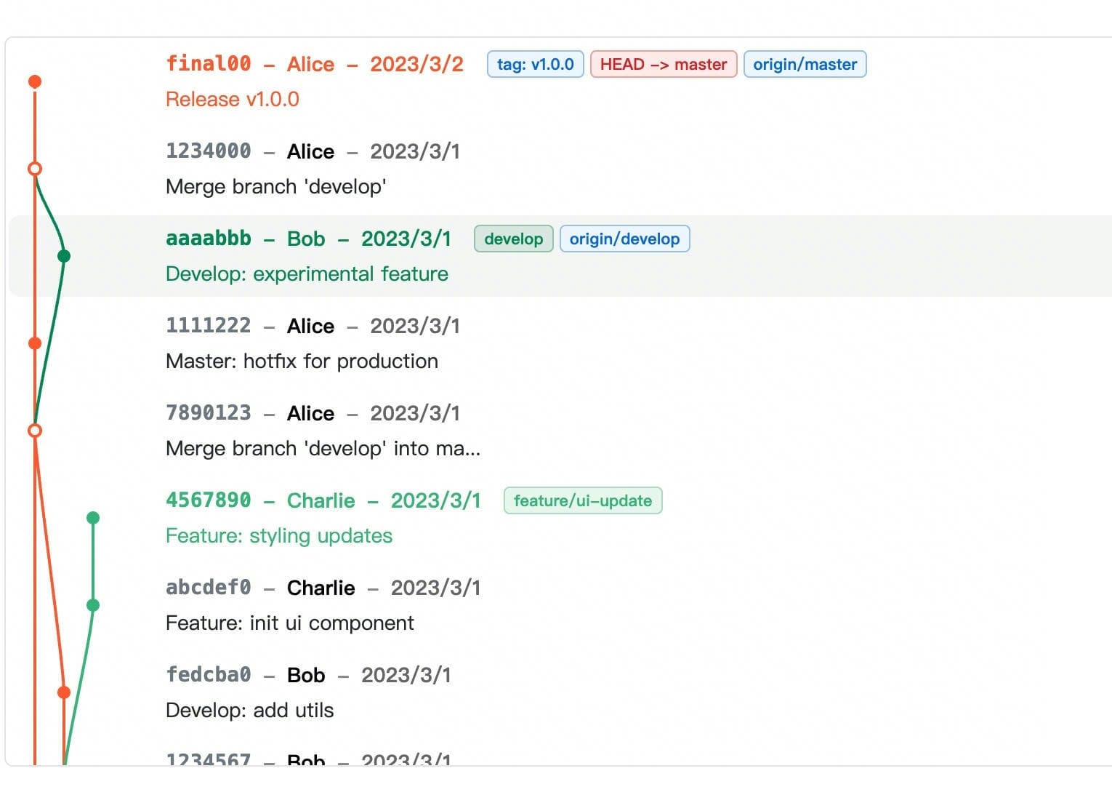Click the feature/ui-update branch badge

click(x=582, y=500)
